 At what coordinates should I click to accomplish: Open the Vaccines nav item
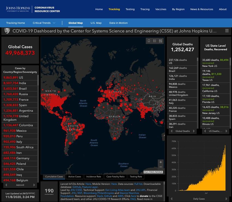point(161,9)
